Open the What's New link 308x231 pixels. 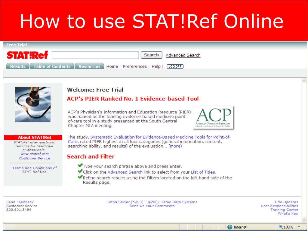(x=288, y=214)
